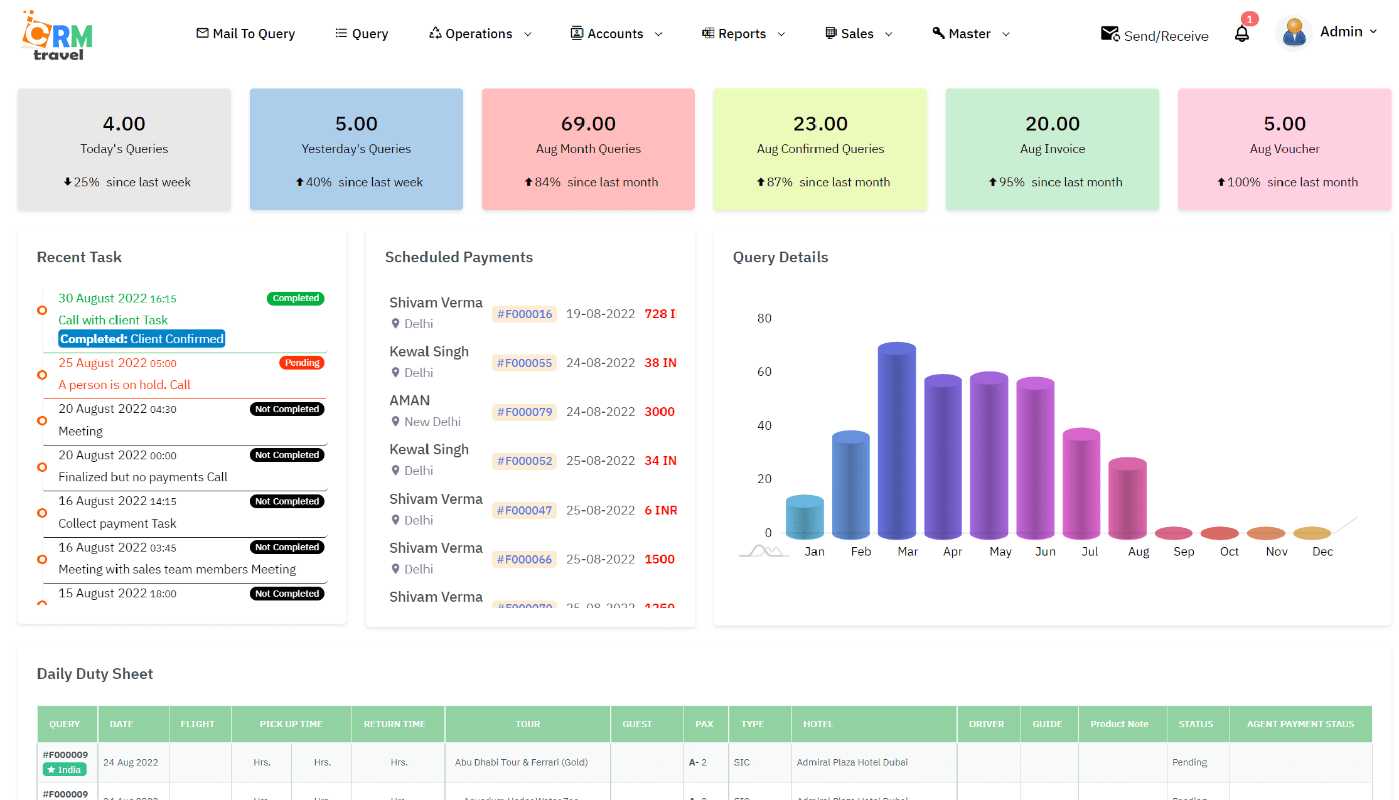Click location pin beside New Delhi

pos(395,422)
